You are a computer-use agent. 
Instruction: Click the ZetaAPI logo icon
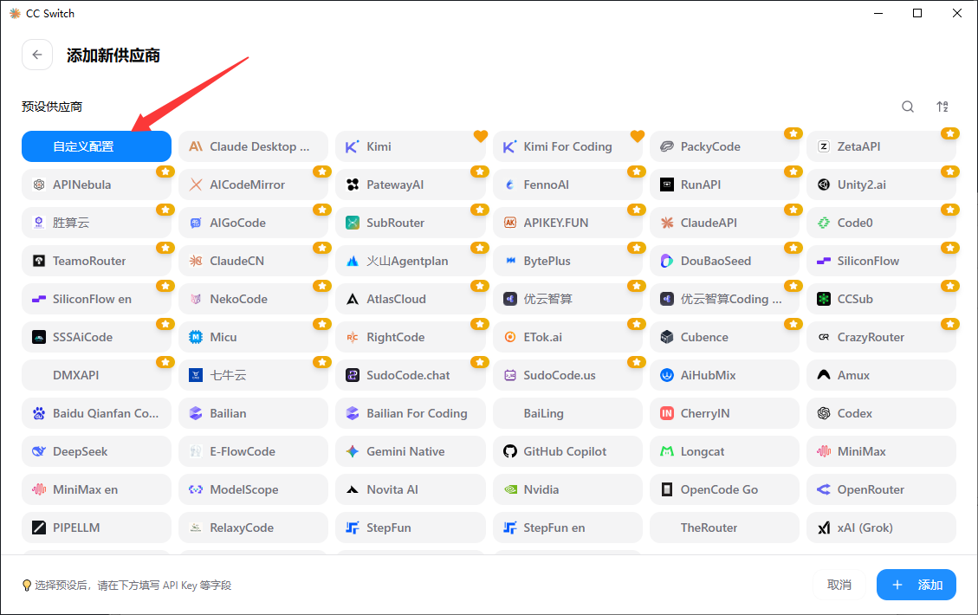pos(824,146)
